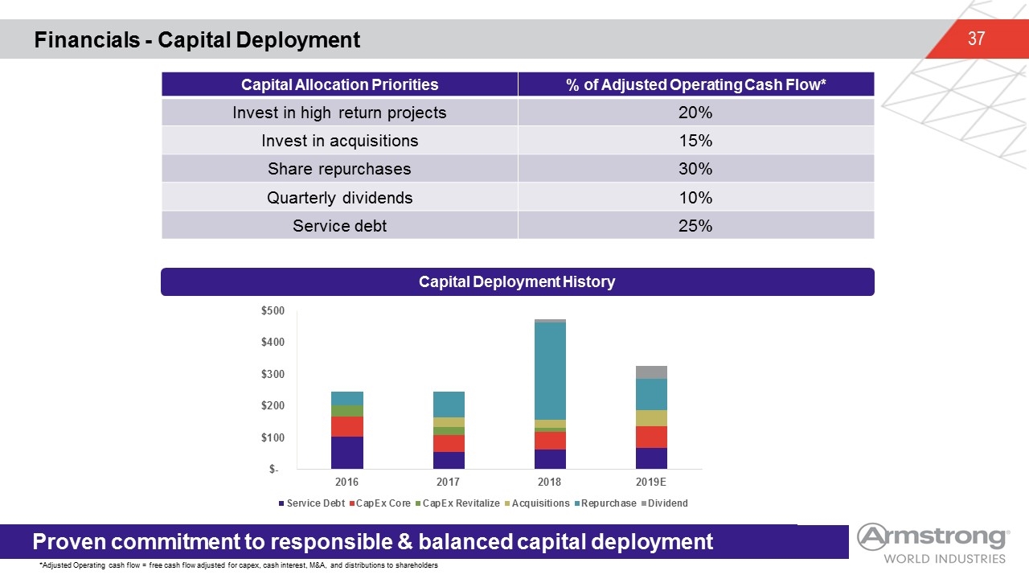Select the 2019E gray Dividend segment
Viewport: 1029px width, 579px height.
click(x=650, y=372)
